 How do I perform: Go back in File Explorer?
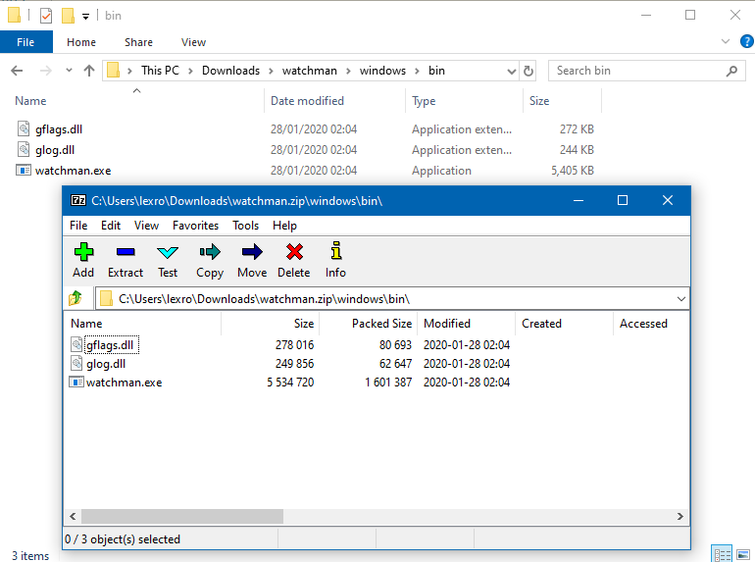(x=17, y=71)
